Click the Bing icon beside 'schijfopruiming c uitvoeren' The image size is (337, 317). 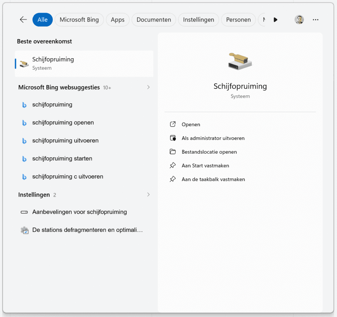(24, 177)
